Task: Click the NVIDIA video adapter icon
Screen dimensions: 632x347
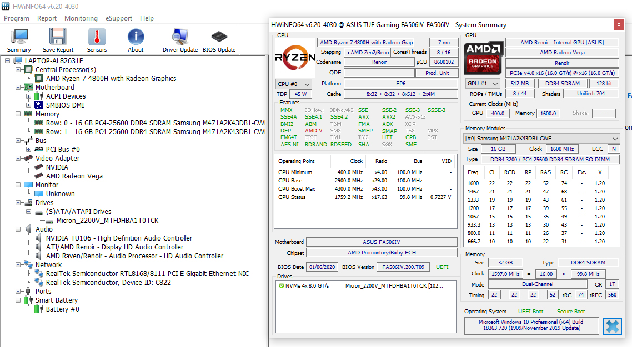Action: pyautogui.click(x=39, y=167)
